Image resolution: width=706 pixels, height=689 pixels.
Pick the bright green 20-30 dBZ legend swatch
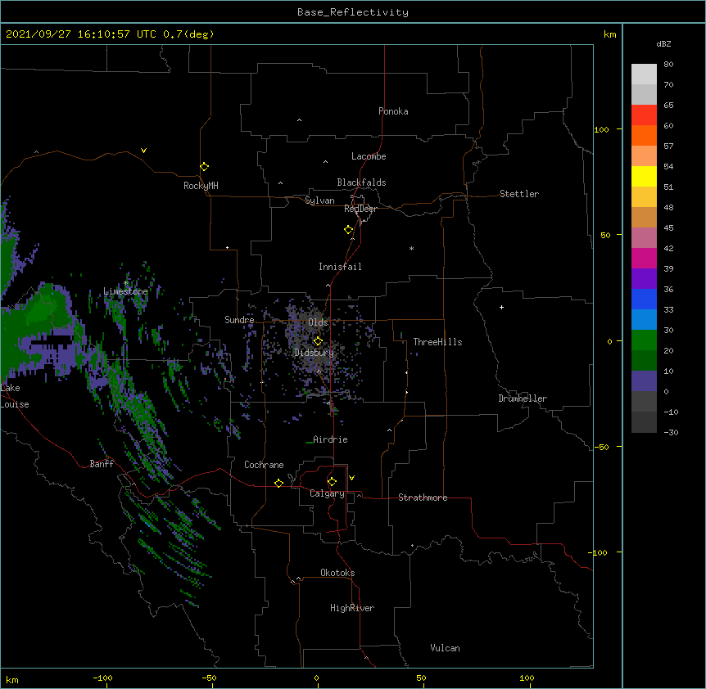(x=644, y=340)
